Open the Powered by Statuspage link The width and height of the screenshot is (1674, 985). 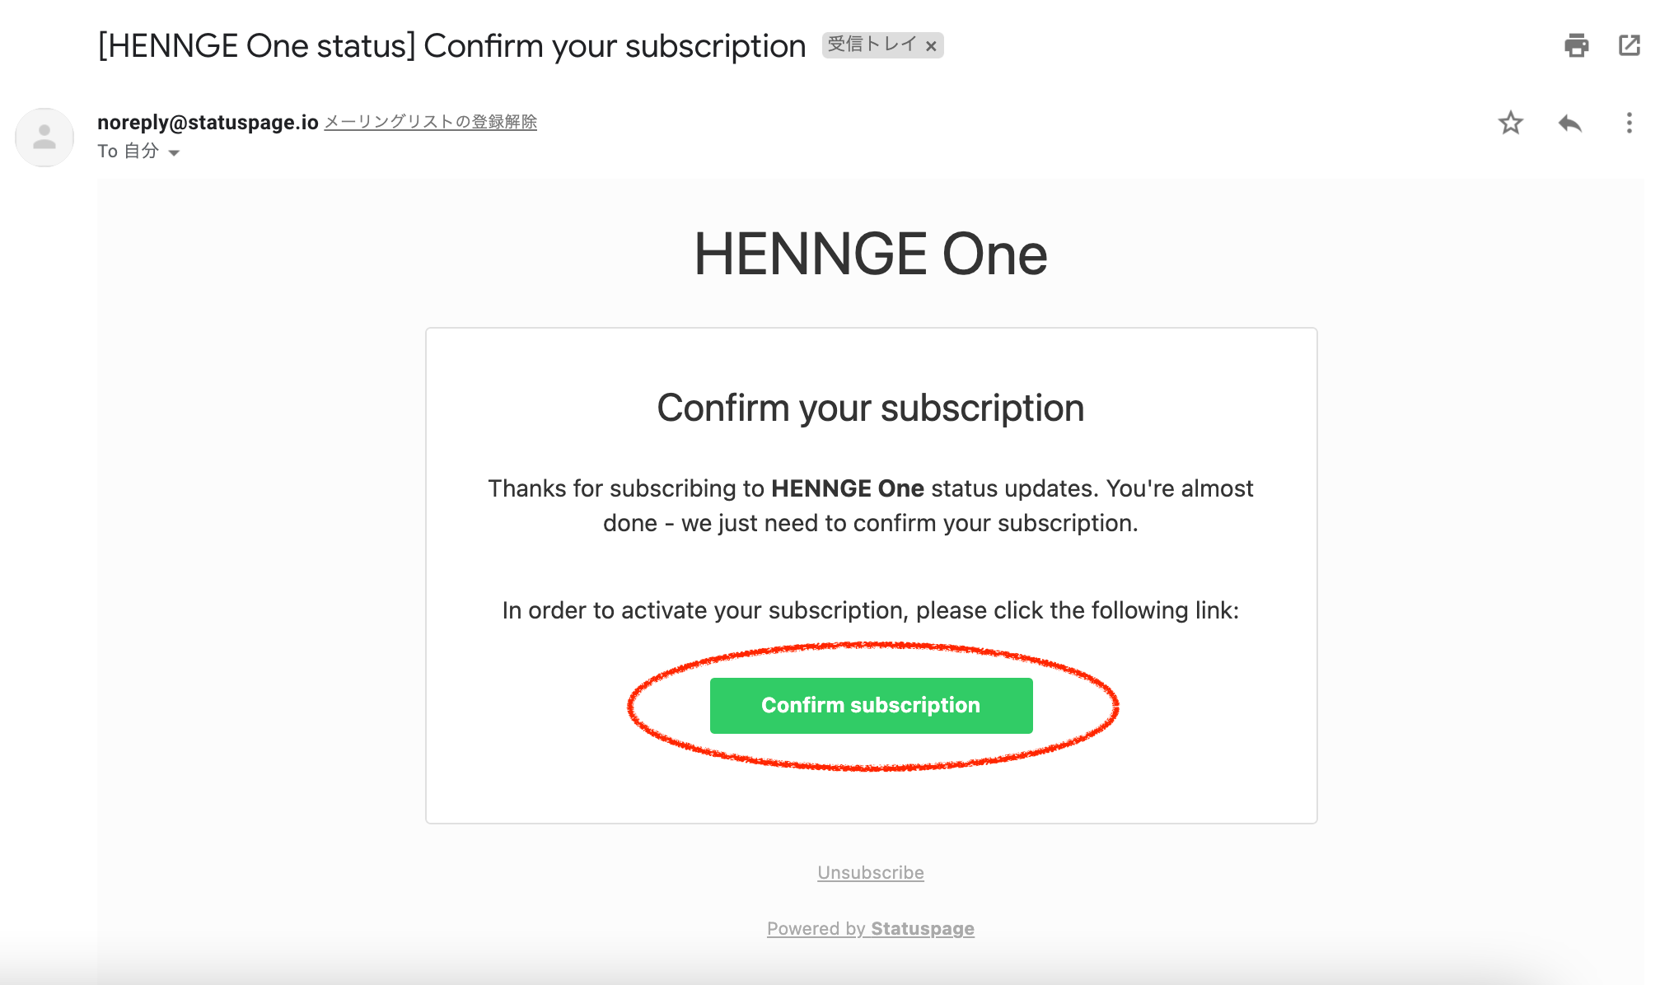point(871,928)
